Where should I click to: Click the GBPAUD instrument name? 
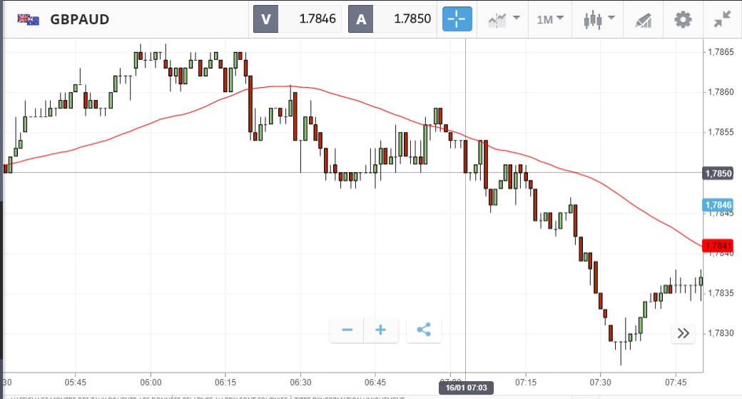pos(80,19)
